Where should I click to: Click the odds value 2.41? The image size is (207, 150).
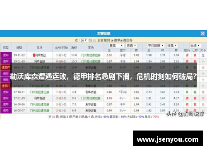click(149, 104)
